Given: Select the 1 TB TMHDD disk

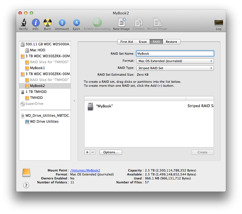Looking at the screenshot, I should pyautogui.click(x=45, y=92).
